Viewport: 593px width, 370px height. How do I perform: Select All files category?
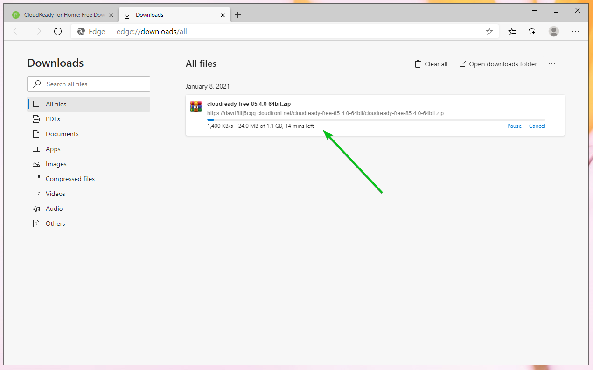89,104
